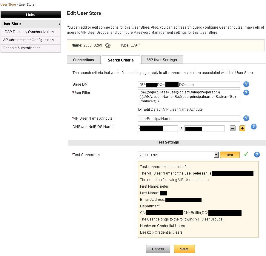Screen dimensions: 266x256
Task: Select the Search Criteria tab
Action: click(x=121, y=60)
